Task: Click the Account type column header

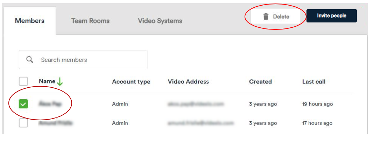Action: pyautogui.click(x=131, y=82)
